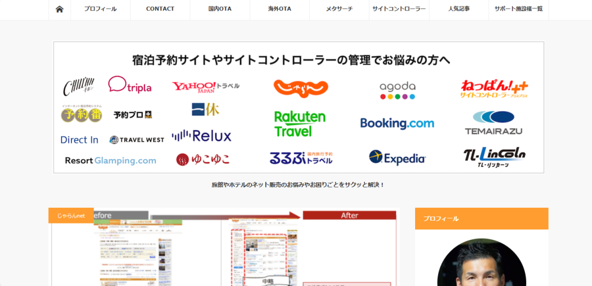Select 国内OTA in the navigation bar
Viewport: 592px width, 286px height.
pos(220,9)
